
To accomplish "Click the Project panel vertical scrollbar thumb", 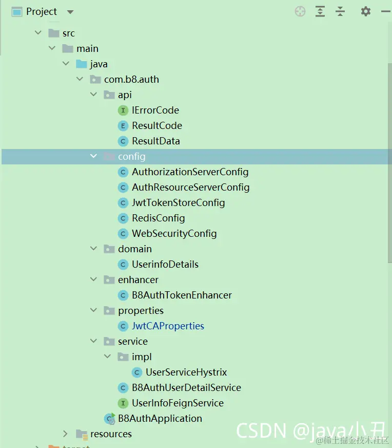I will pyautogui.click(x=390, y=163).
